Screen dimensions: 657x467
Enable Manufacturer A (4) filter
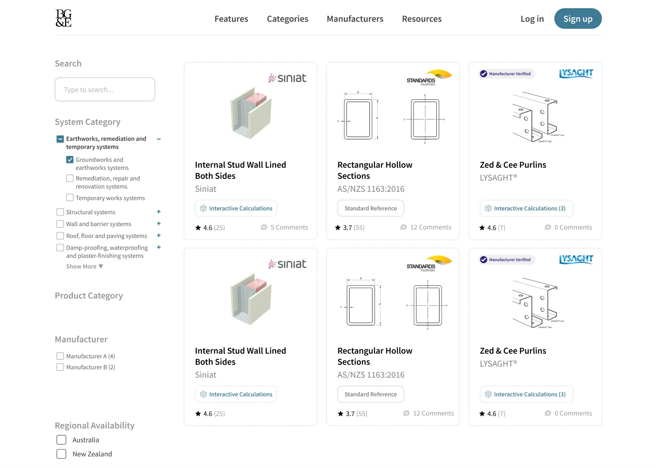[60, 356]
